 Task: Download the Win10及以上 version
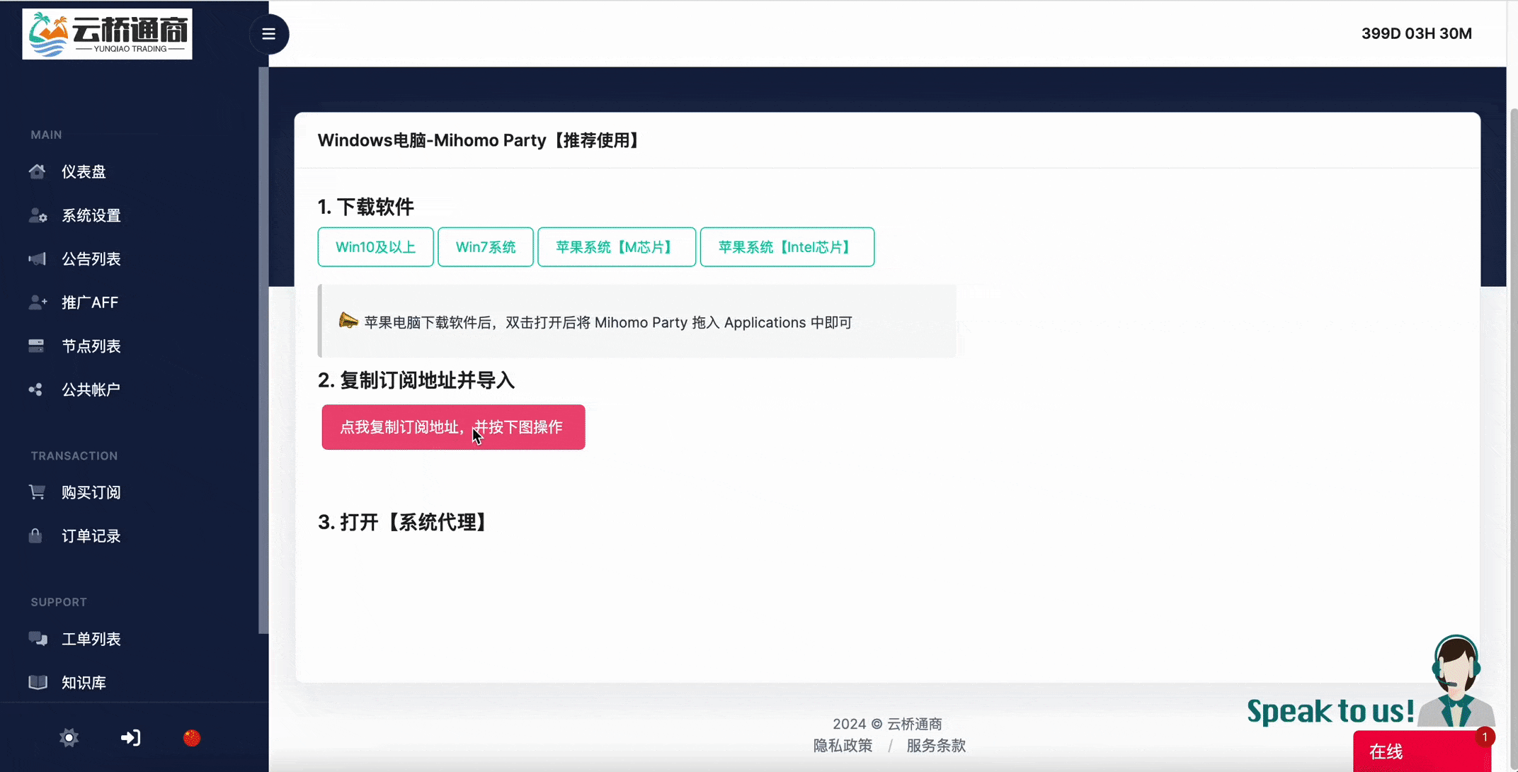pyautogui.click(x=375, y=246)
